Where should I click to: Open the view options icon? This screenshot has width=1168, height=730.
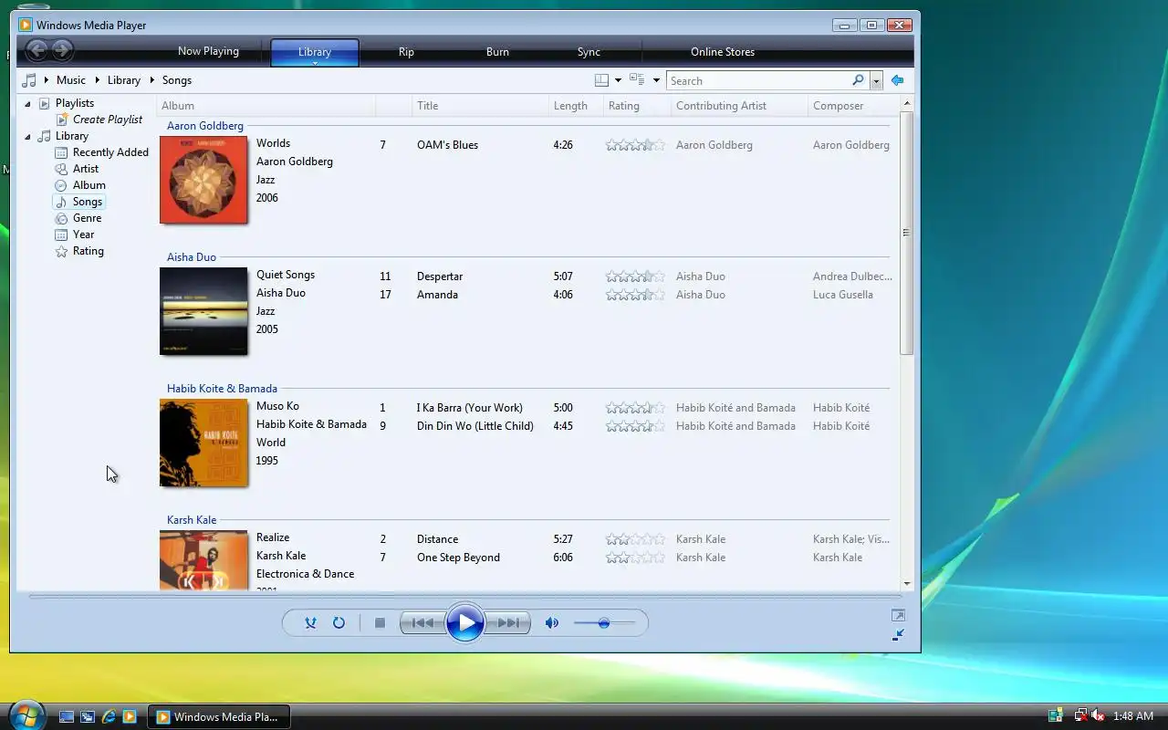(x=637, y=80)
